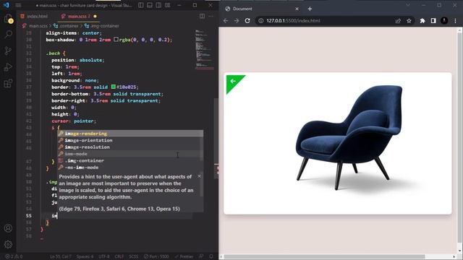The height and width of the screenshot is (260, 463).
Task: Open Source Control view in activity bar
Action: [8, 51]
